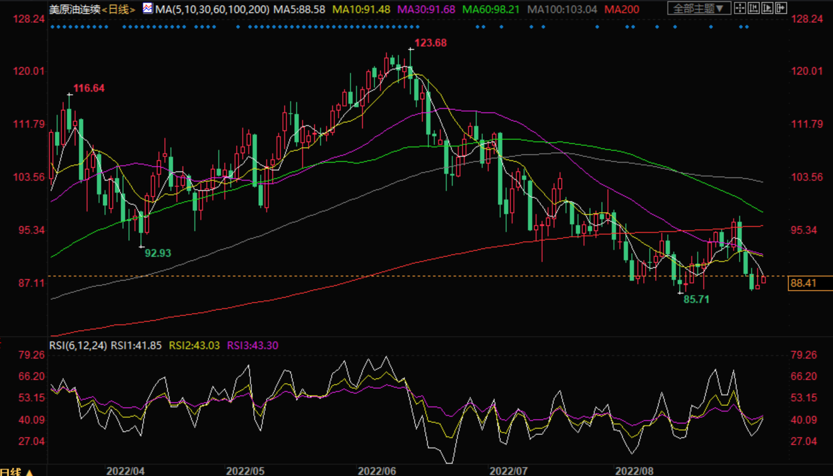Screen dimensions: 833x476
Task: Click the 88.41 current price tag
Action: pyautogui.click(x=804, y=283)
